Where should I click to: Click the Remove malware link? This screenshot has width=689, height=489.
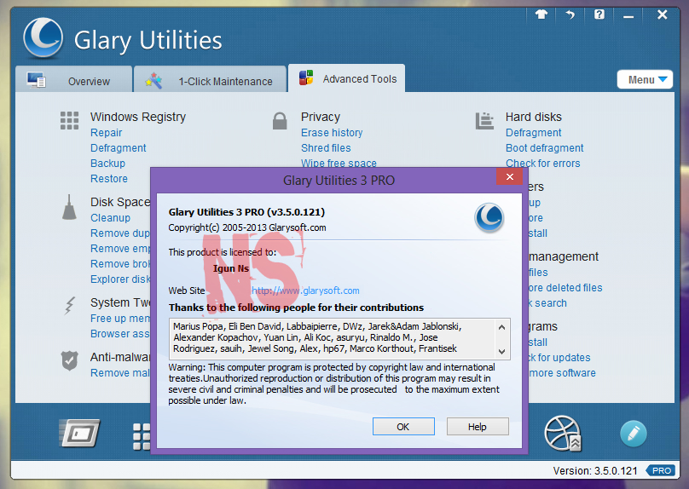[120, 372]
